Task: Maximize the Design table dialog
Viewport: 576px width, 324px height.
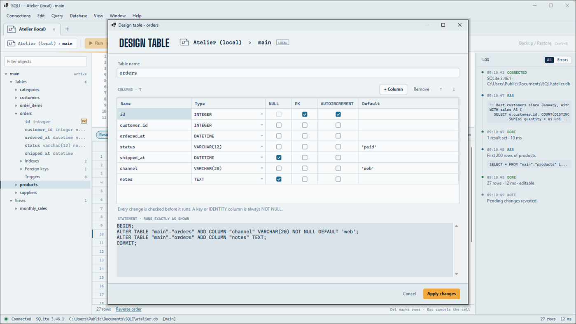Action: [443, 25]
